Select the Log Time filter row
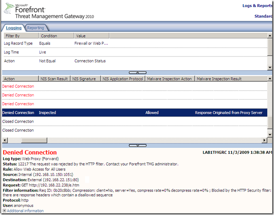Image resolution: width=274 pixels, height=215 pixels. pos(135,52)
